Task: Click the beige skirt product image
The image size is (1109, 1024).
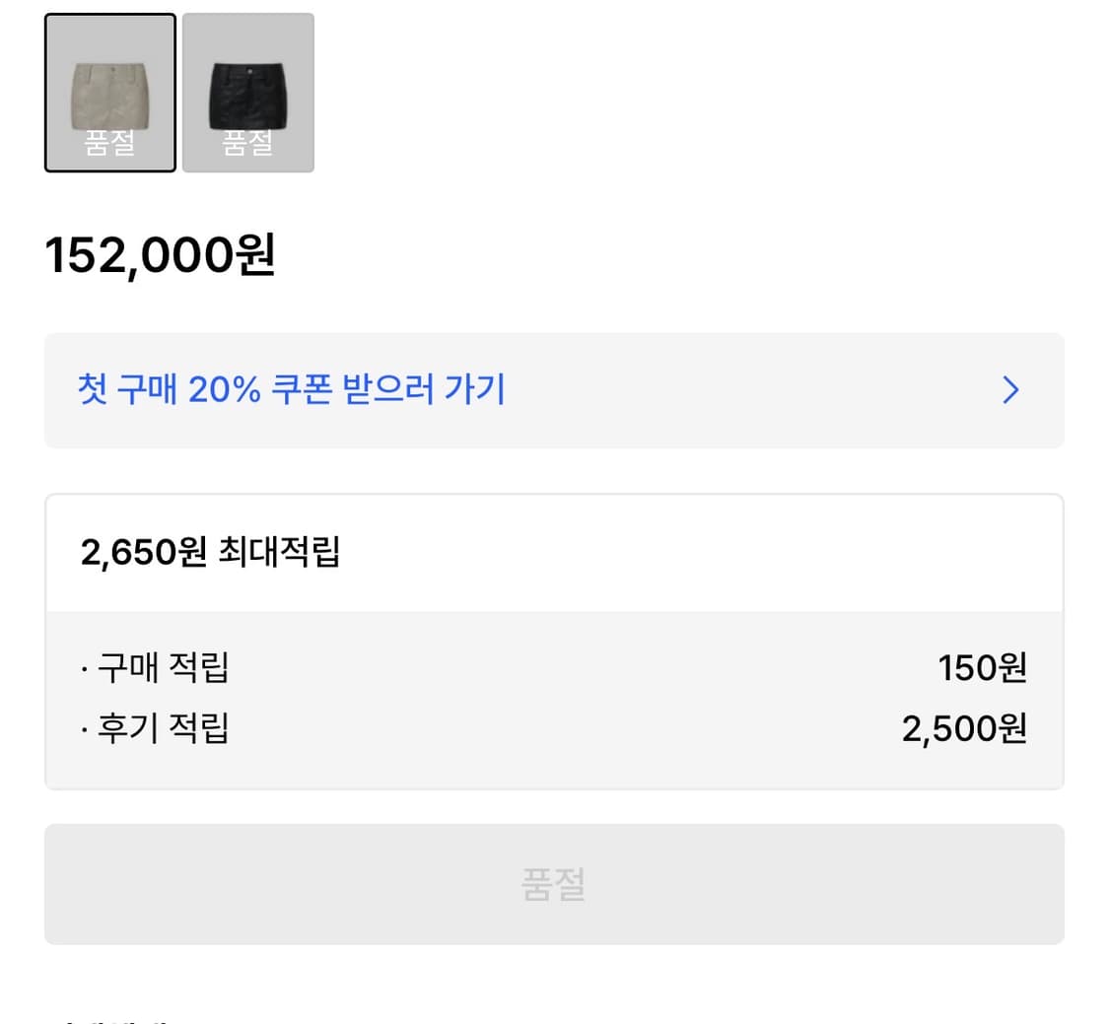Action: 110,95
